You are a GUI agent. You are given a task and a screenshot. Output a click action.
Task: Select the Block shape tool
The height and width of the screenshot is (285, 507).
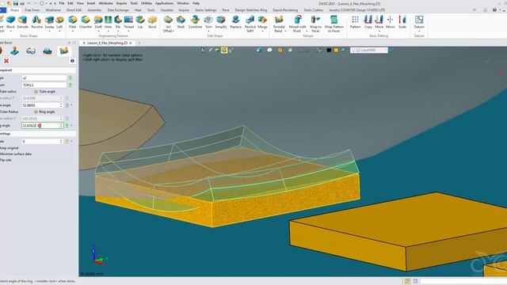pyautogui.click(x=10, y=22)
